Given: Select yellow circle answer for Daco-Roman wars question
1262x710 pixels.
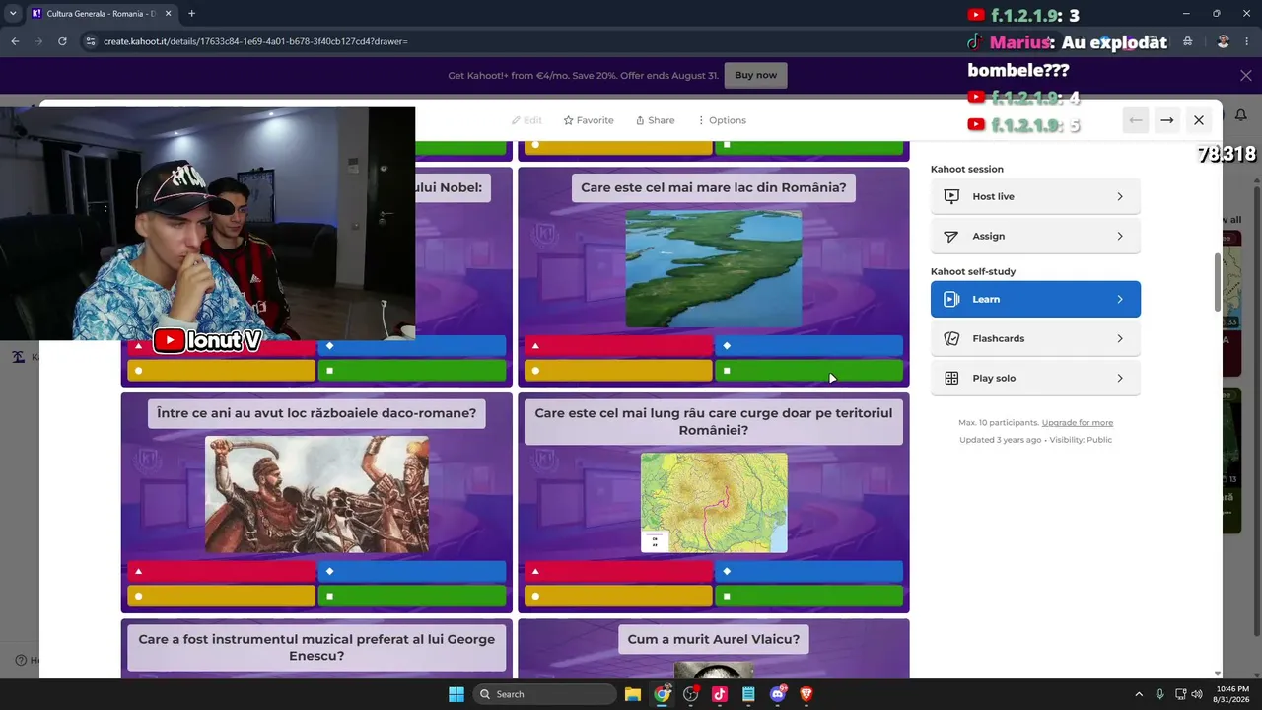Looking at the screenshot, I should [x=221, y=596].
